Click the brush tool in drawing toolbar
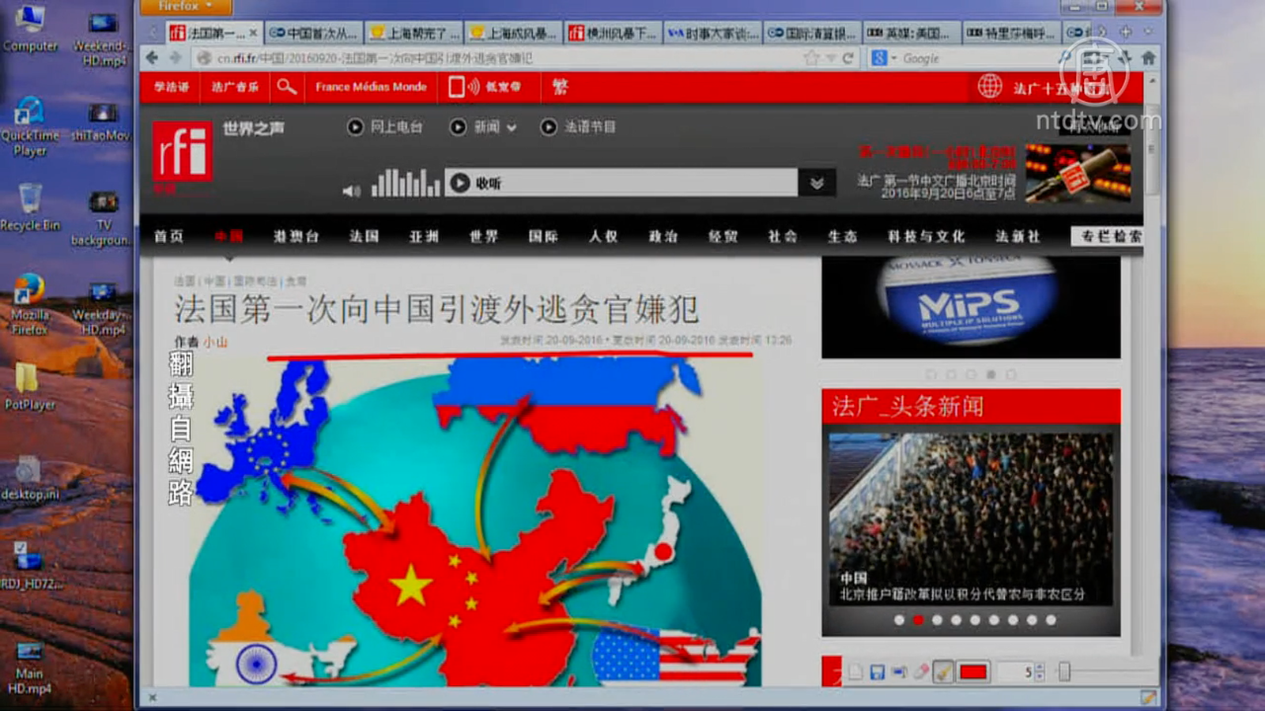This screenshot has height=711, width=1265. click(x=942, y=671)
